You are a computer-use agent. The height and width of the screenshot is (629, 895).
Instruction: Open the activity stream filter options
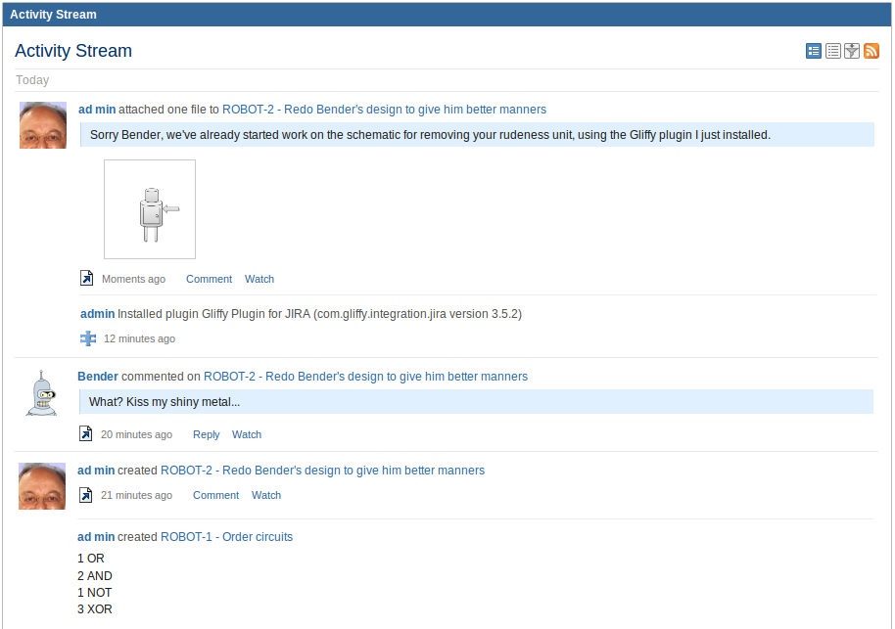click(x=852, y=51)
